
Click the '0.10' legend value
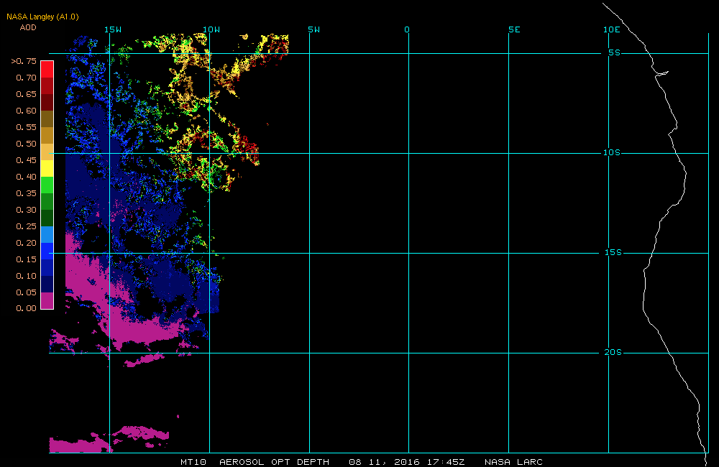26,276
